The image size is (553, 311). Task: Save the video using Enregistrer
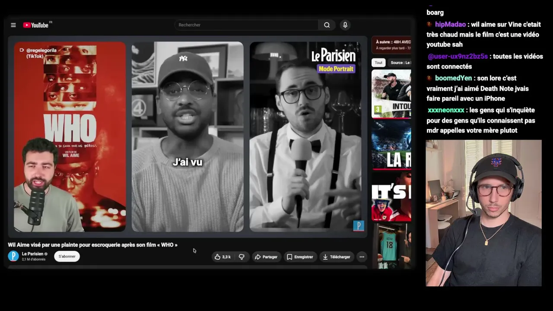click(300, 257)
